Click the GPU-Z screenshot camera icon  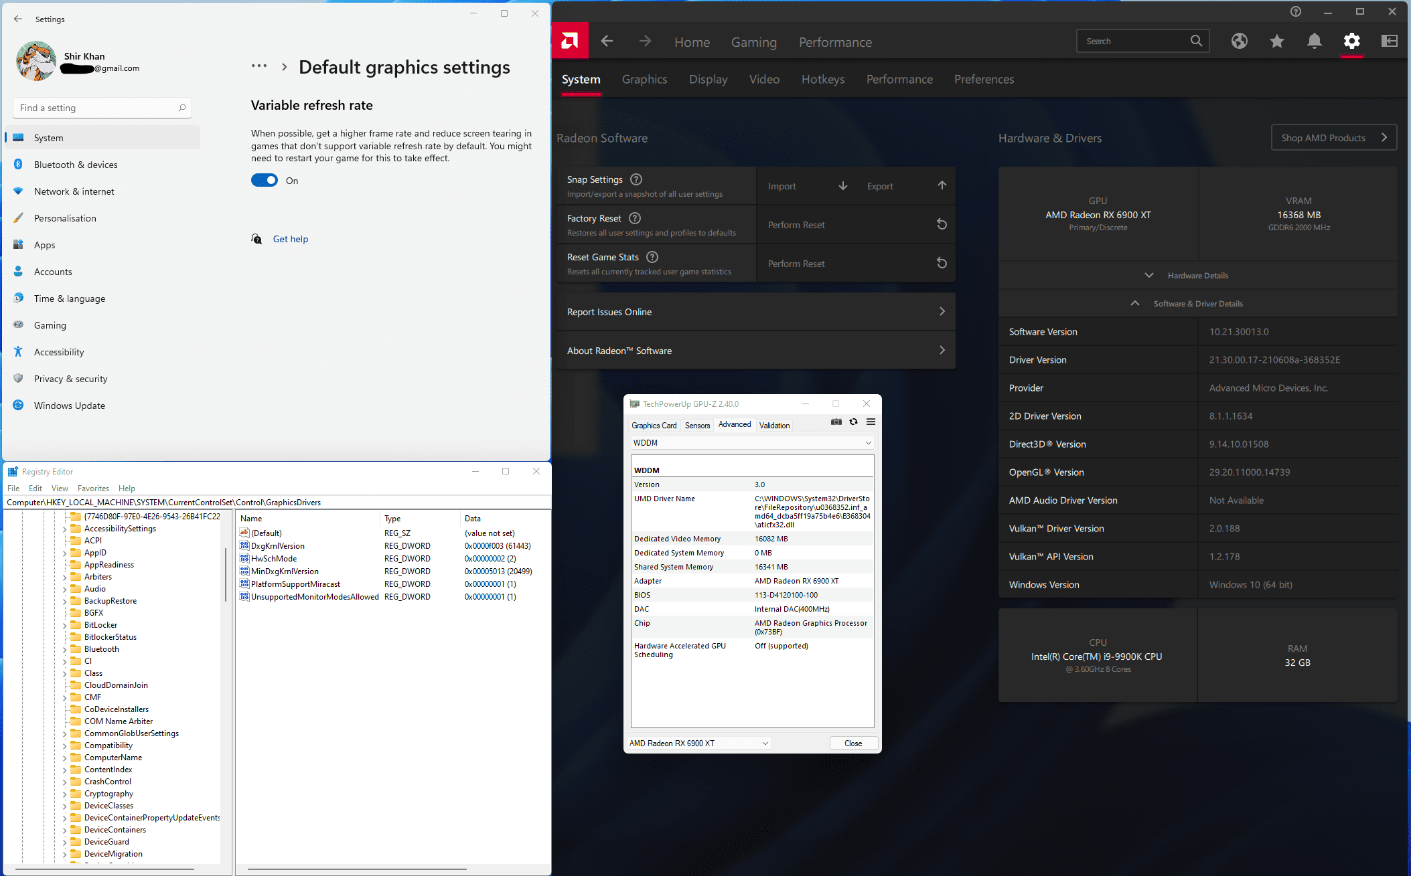click(x=836, y=422)
